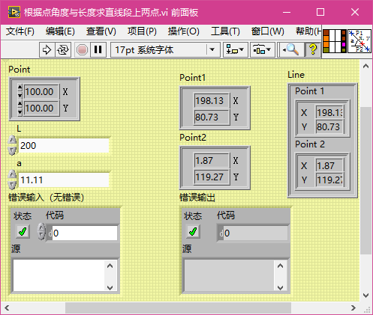Open the Align Objects tool
The image size is (373, 315).
point(235,50)
